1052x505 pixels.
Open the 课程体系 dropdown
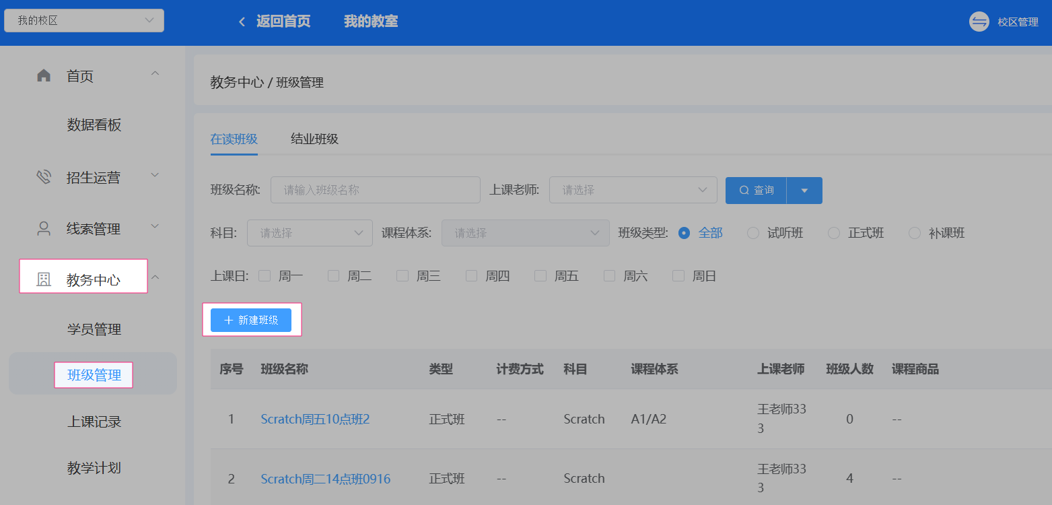pos(525,232)
